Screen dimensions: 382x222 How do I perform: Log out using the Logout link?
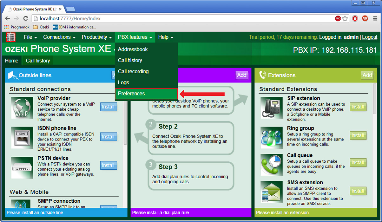pos(370,37)
